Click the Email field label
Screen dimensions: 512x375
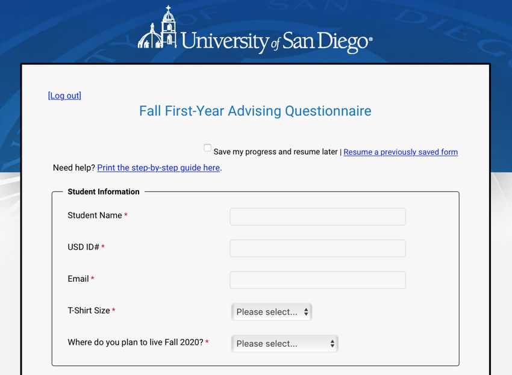pos(78,279)
